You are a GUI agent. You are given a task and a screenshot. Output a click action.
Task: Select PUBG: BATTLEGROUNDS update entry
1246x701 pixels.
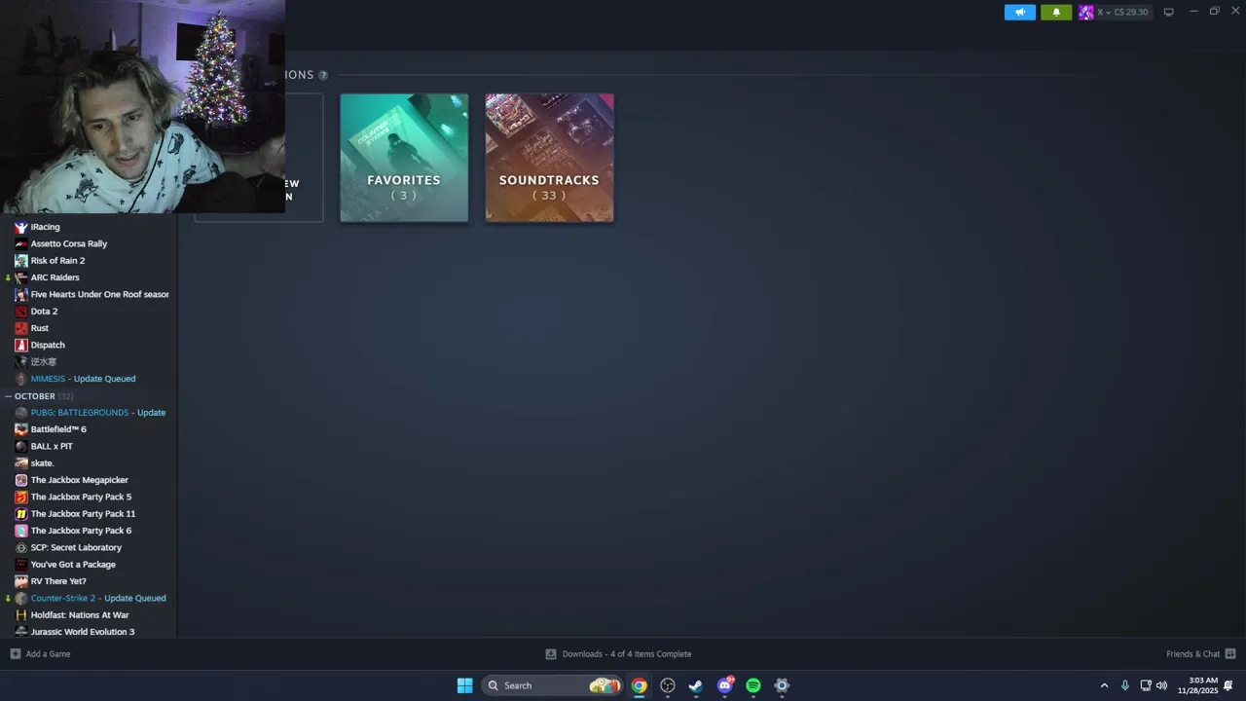click(x=89, y=413)
